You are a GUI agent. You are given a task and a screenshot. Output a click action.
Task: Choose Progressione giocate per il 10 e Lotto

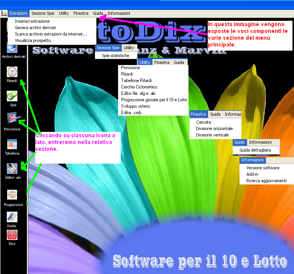(x=154, y=100)
